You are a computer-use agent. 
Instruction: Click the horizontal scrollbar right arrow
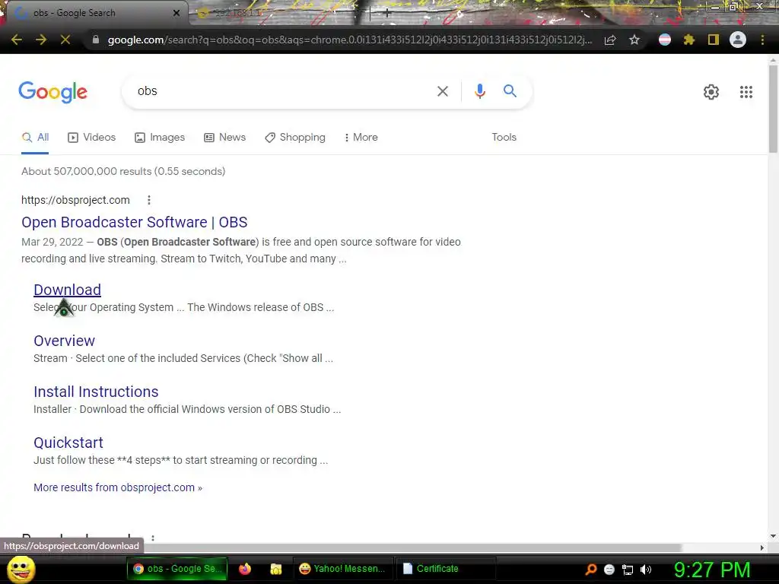pos(762,547)
